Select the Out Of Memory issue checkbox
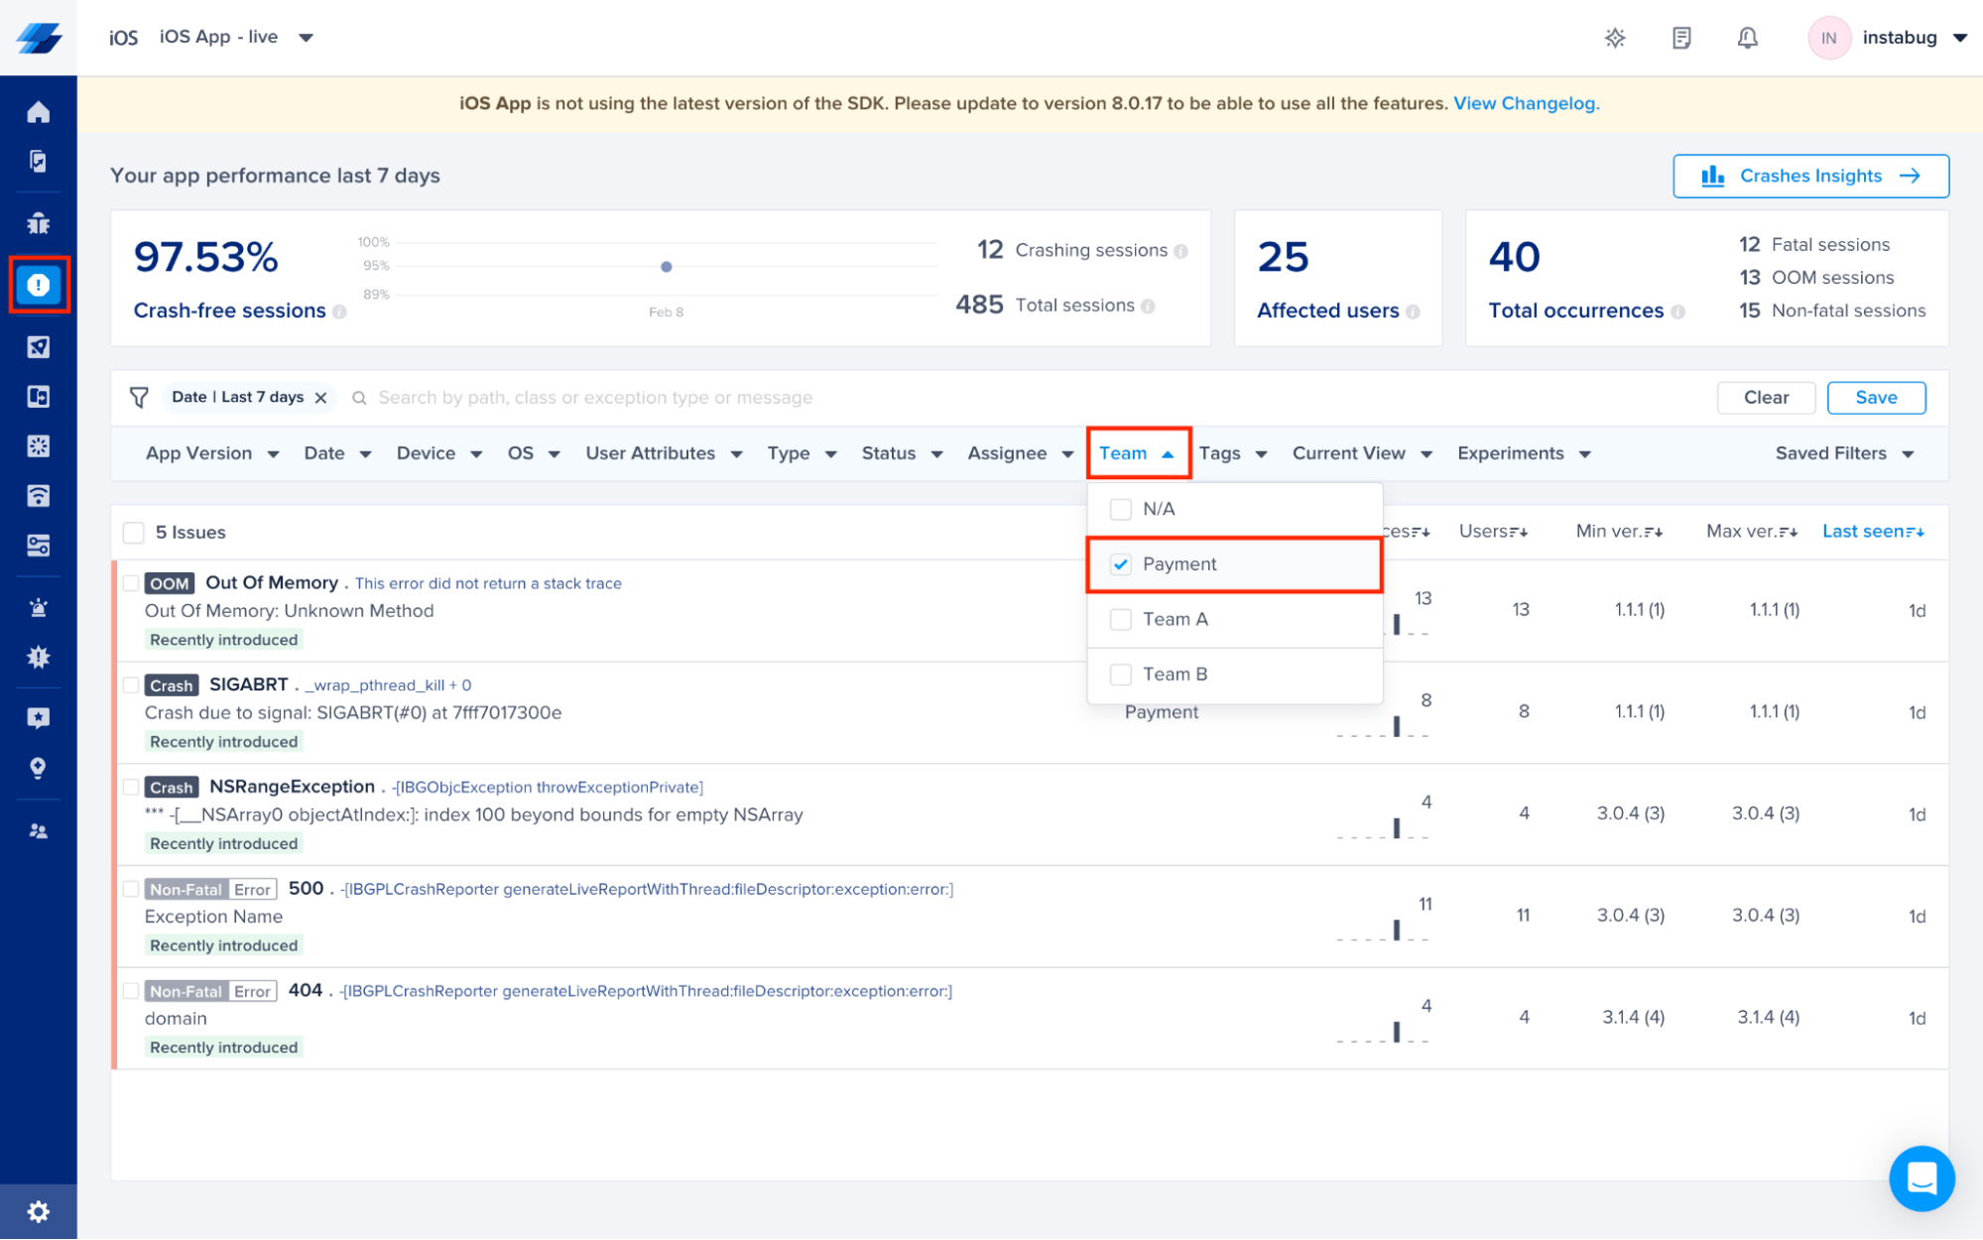Image resolution: width=1983 pixels, height=1240 pixels. tap(130, 583)
